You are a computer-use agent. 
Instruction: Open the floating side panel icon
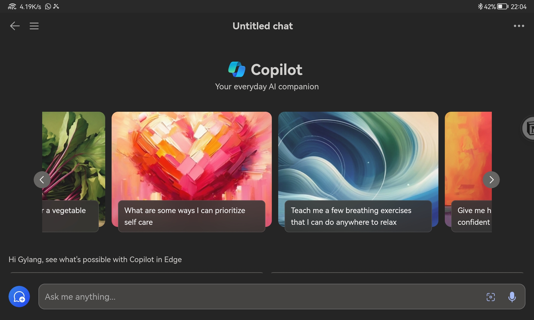coord(529,129)
